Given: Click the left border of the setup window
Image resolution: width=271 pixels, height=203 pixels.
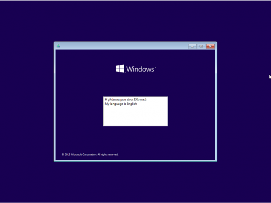Looking at the screenshot, I should 55,104.
